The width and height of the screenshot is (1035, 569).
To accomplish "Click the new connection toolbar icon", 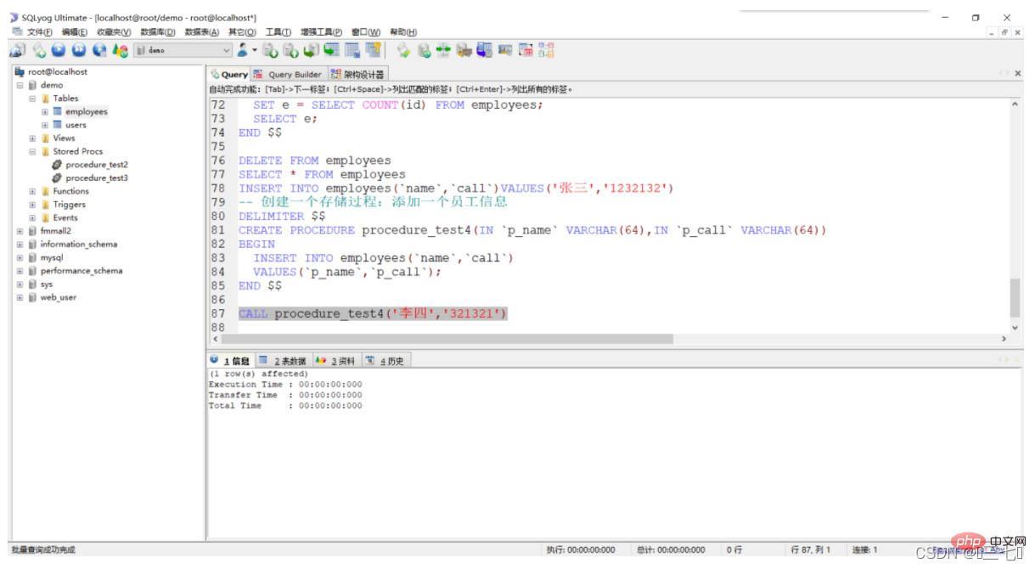I will [x=17, y=50].
